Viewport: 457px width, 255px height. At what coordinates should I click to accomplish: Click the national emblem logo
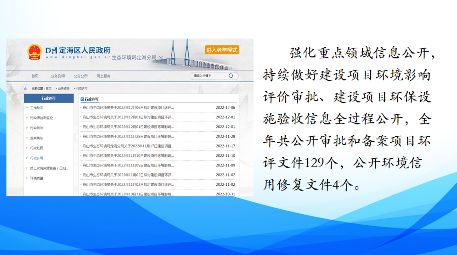pyautogui.click(x=34, y=52)
